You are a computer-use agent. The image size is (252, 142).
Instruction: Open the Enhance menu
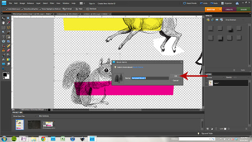point(30,3)
